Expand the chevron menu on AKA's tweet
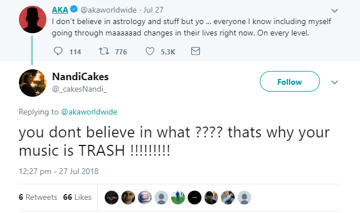This screenshot has width=360, height=213. pos(334,10)
